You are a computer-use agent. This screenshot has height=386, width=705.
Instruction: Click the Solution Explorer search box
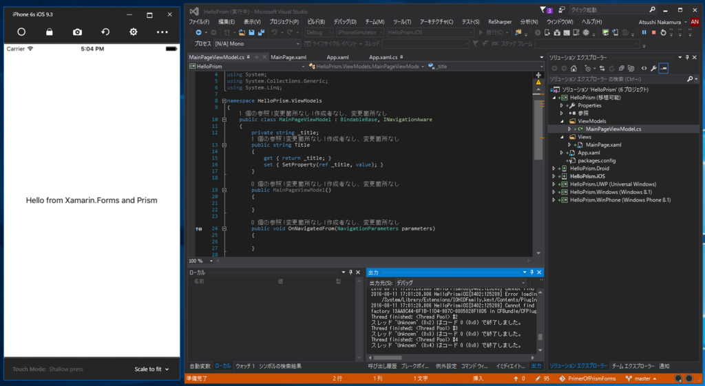click(x=622, y=79)
